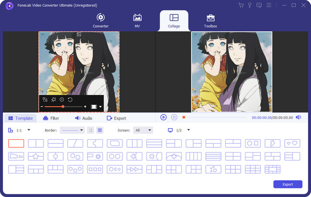Screen dimensions: 311x197
Task: Select the two circles template in second row
Action: [115, 156]
